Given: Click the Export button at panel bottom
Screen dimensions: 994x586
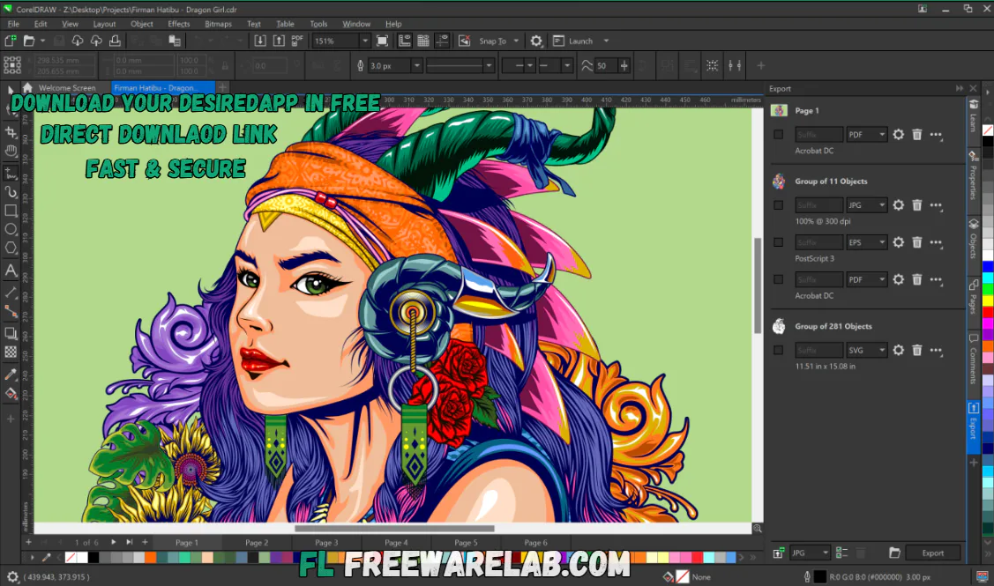Looking at the screenshot, I should (933, 553).
